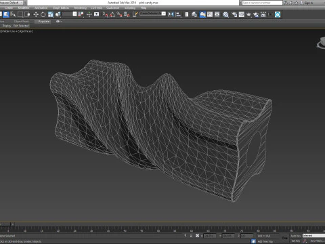Viewport: 325px width, 244px height.
Task: Open the Customize menu
Action: pyautogui.click(x=112, y=8)
